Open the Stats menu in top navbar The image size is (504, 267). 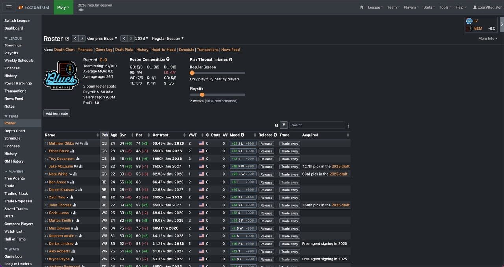click(x=429, y=7)
